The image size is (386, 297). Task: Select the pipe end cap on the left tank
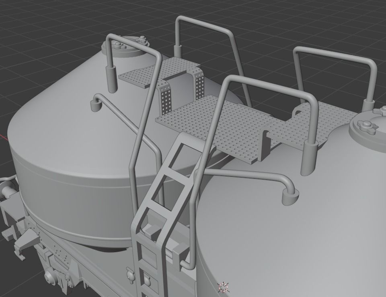(x=96, y=105)
